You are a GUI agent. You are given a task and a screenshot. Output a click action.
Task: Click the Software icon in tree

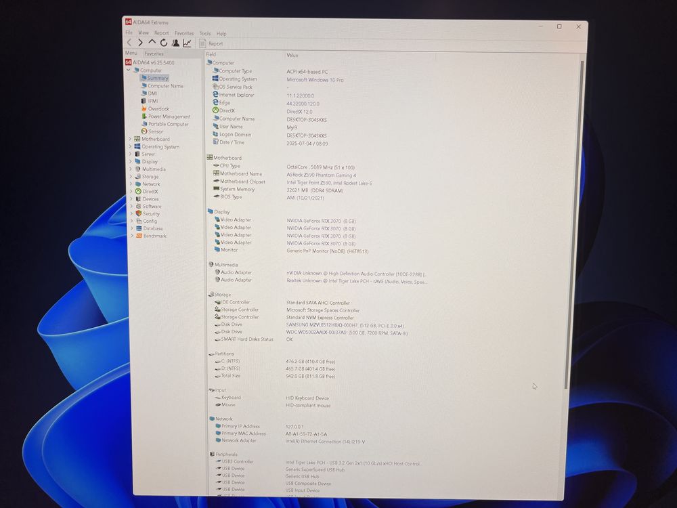pos(139,206)
